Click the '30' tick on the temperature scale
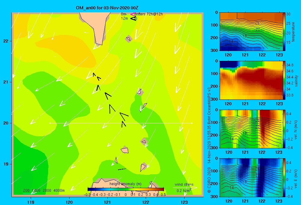Image resolution: width=301 pixels, height=205 pixels. (288, 14)
